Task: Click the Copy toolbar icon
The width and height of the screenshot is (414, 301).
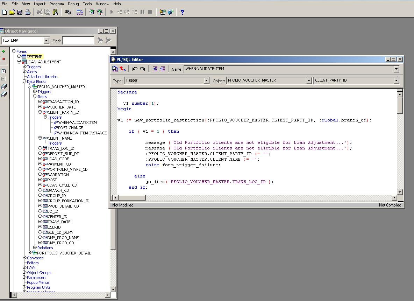Action: [47, 12]
